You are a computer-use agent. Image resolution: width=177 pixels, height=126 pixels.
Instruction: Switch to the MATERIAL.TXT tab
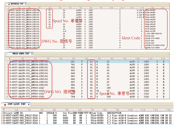[x=17, y=4]
